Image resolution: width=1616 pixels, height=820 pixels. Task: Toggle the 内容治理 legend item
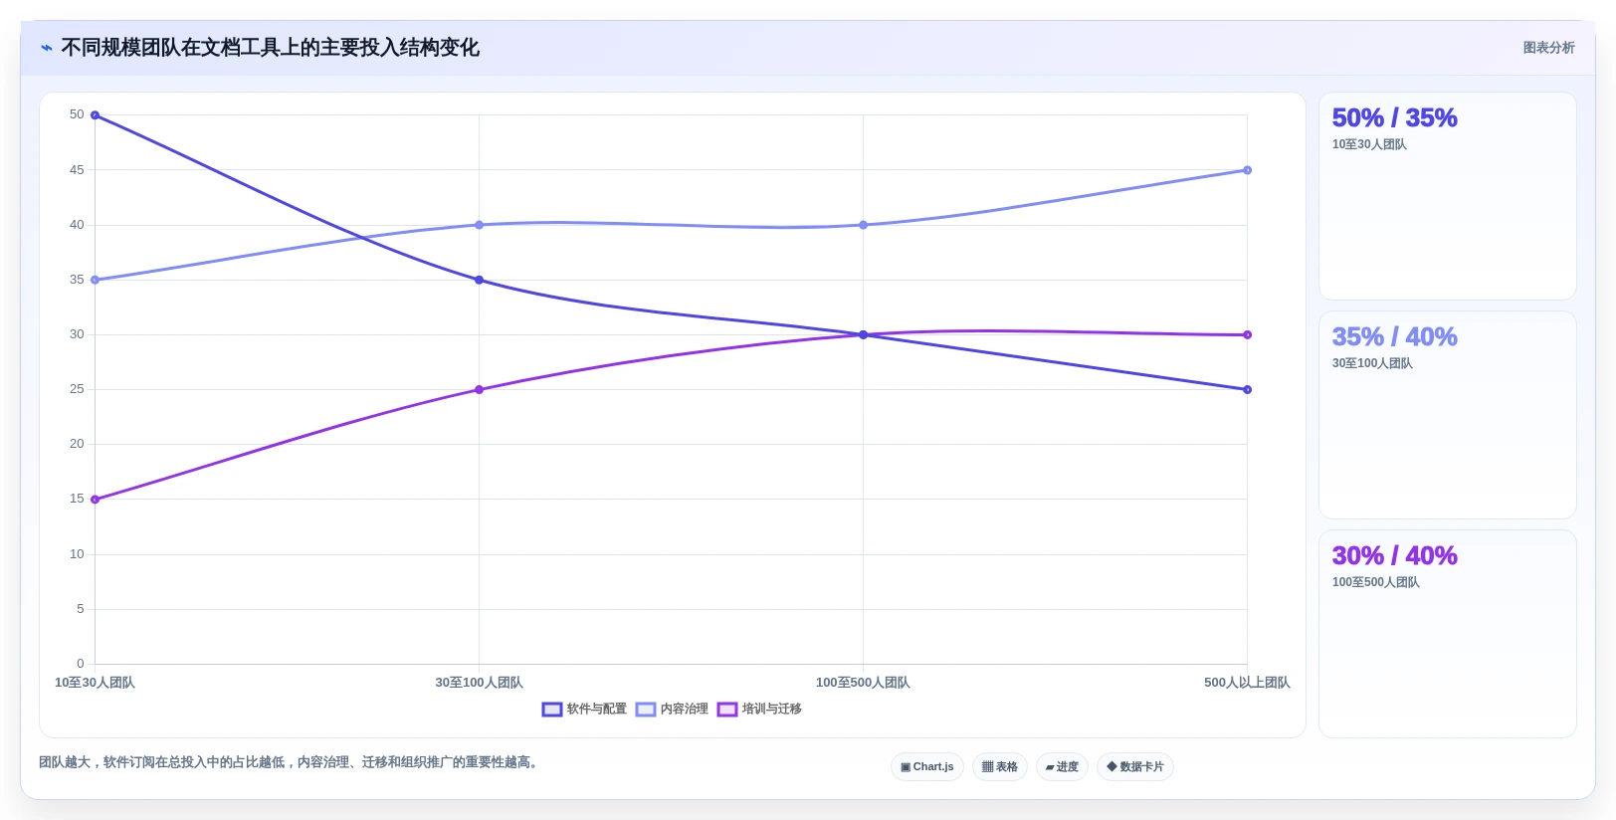[672, 710]
